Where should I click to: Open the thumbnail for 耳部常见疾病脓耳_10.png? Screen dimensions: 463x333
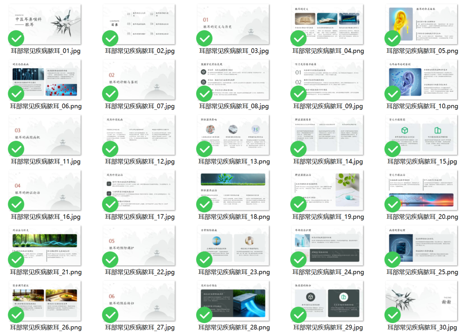click(x=422, y=80)
